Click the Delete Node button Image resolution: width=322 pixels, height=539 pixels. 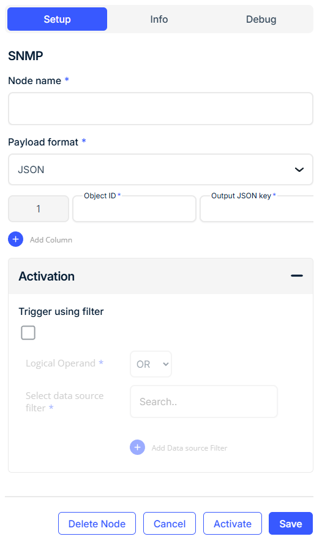pyautogui.click(x=97, y=524)
